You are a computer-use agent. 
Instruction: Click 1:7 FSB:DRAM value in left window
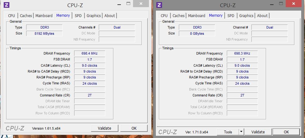coord(89,60)
